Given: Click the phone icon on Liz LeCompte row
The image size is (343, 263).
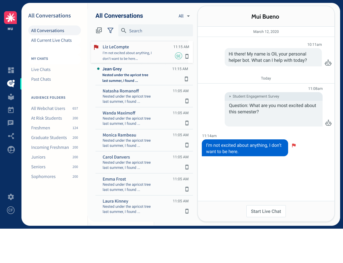Looking at the screenshot, I should pyautogui.click(x=187, y=56).
